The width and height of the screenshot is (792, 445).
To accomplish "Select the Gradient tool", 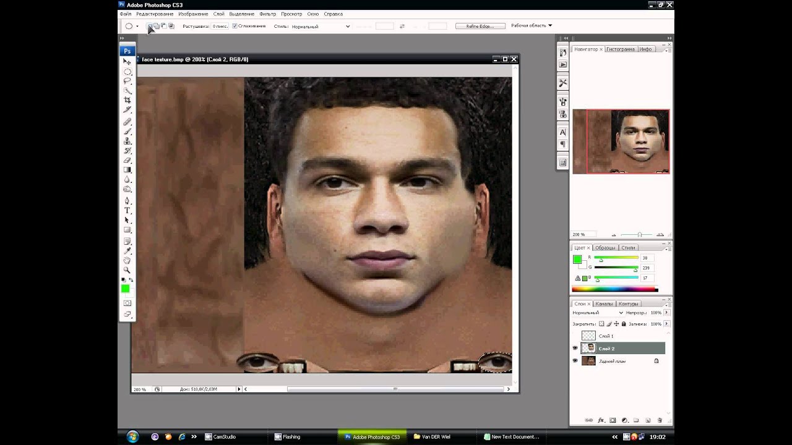I will point(127,169).
